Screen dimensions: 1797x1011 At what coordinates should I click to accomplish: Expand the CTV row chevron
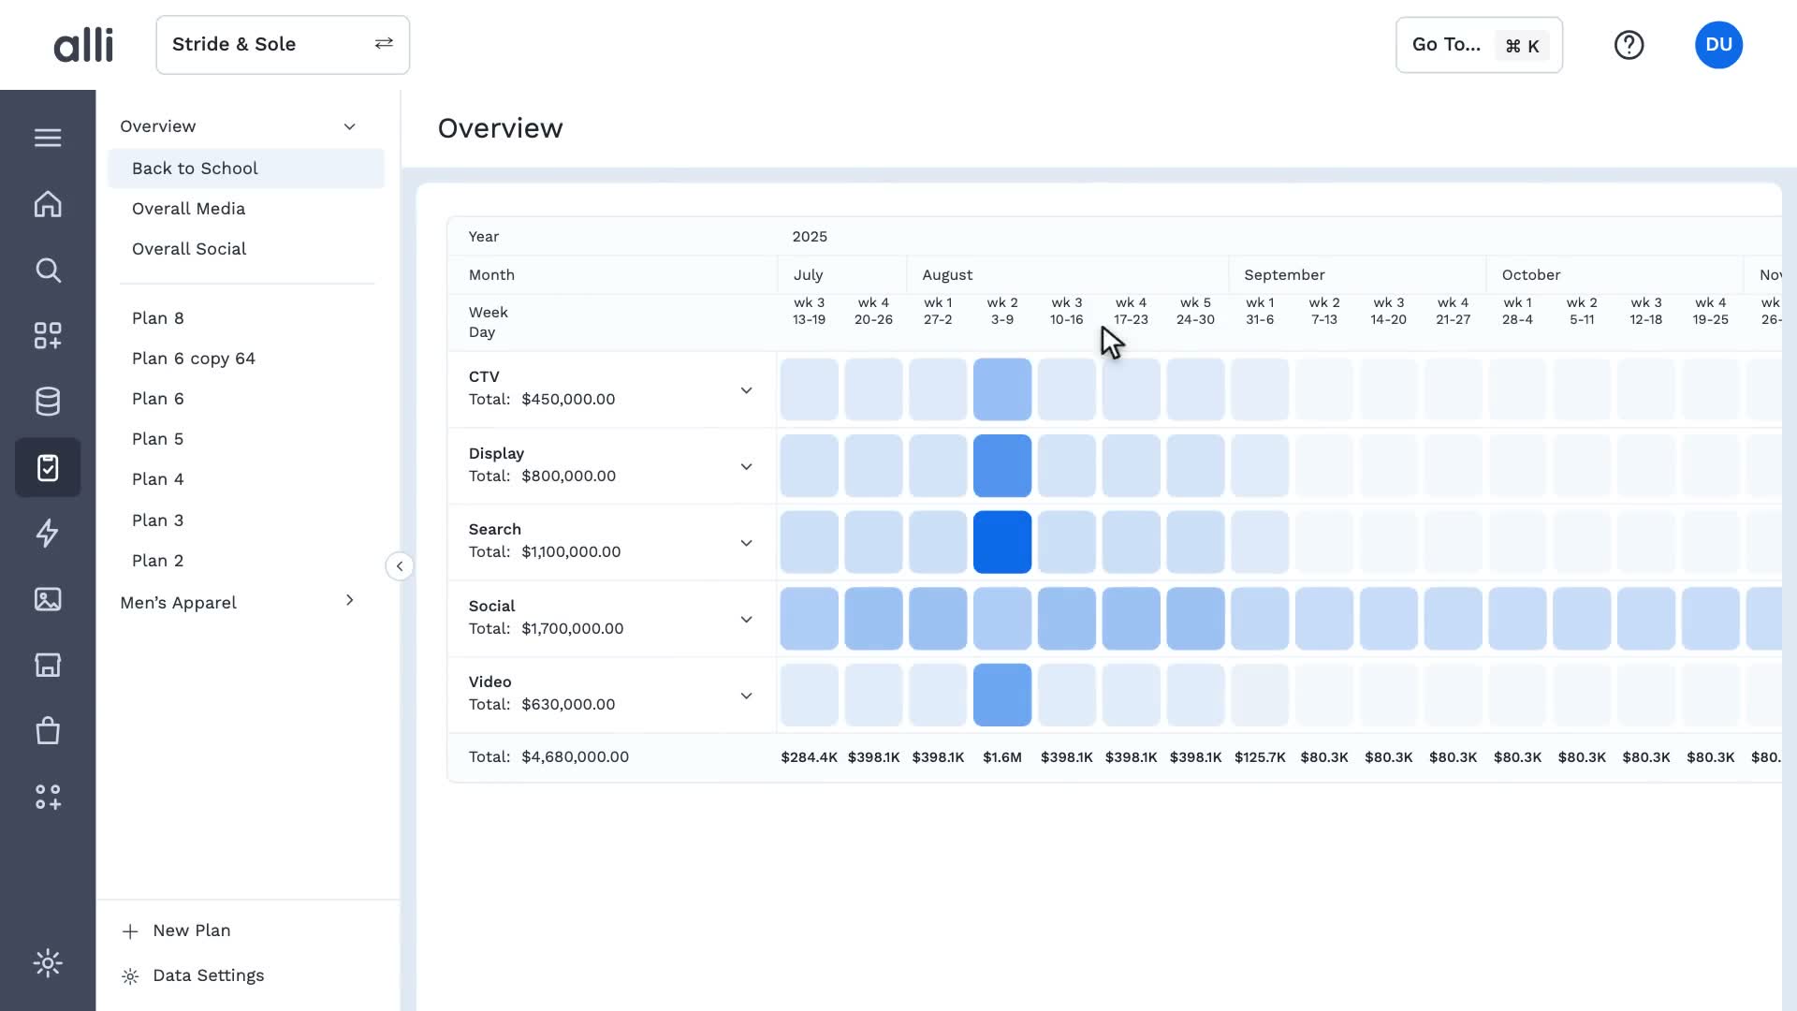(x=746, y=390)
